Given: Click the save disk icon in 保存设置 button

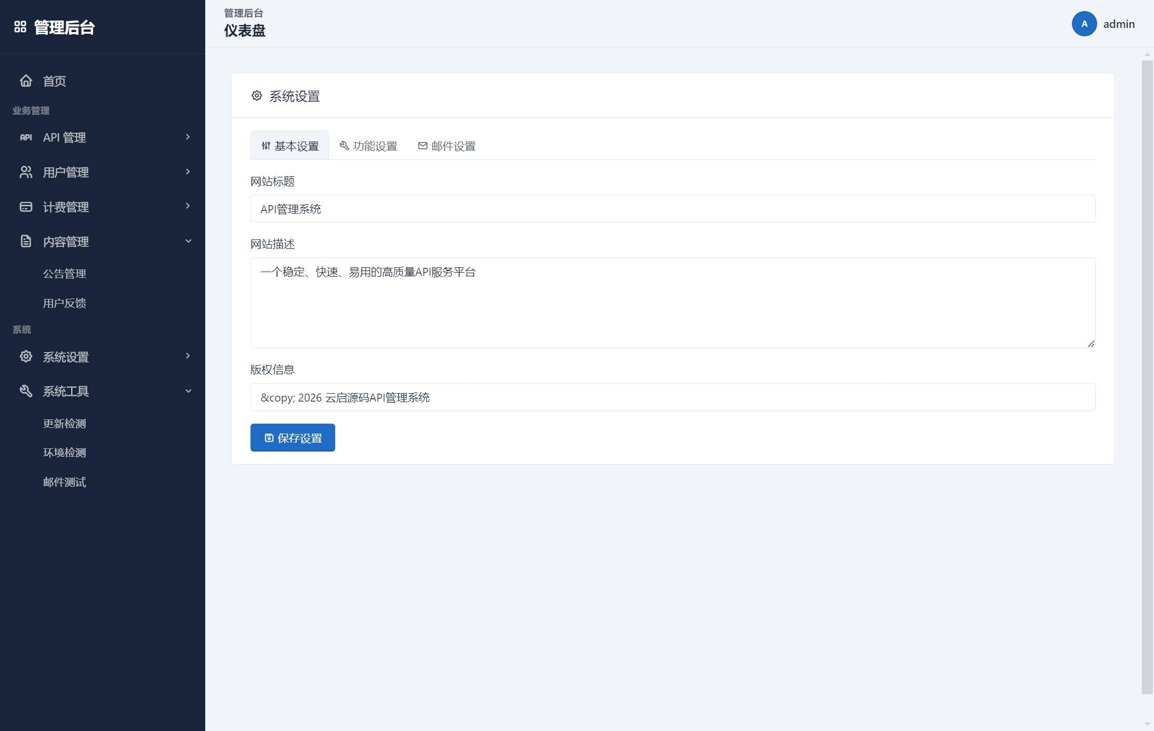Looking at the screenshot, I should [269, 438].
